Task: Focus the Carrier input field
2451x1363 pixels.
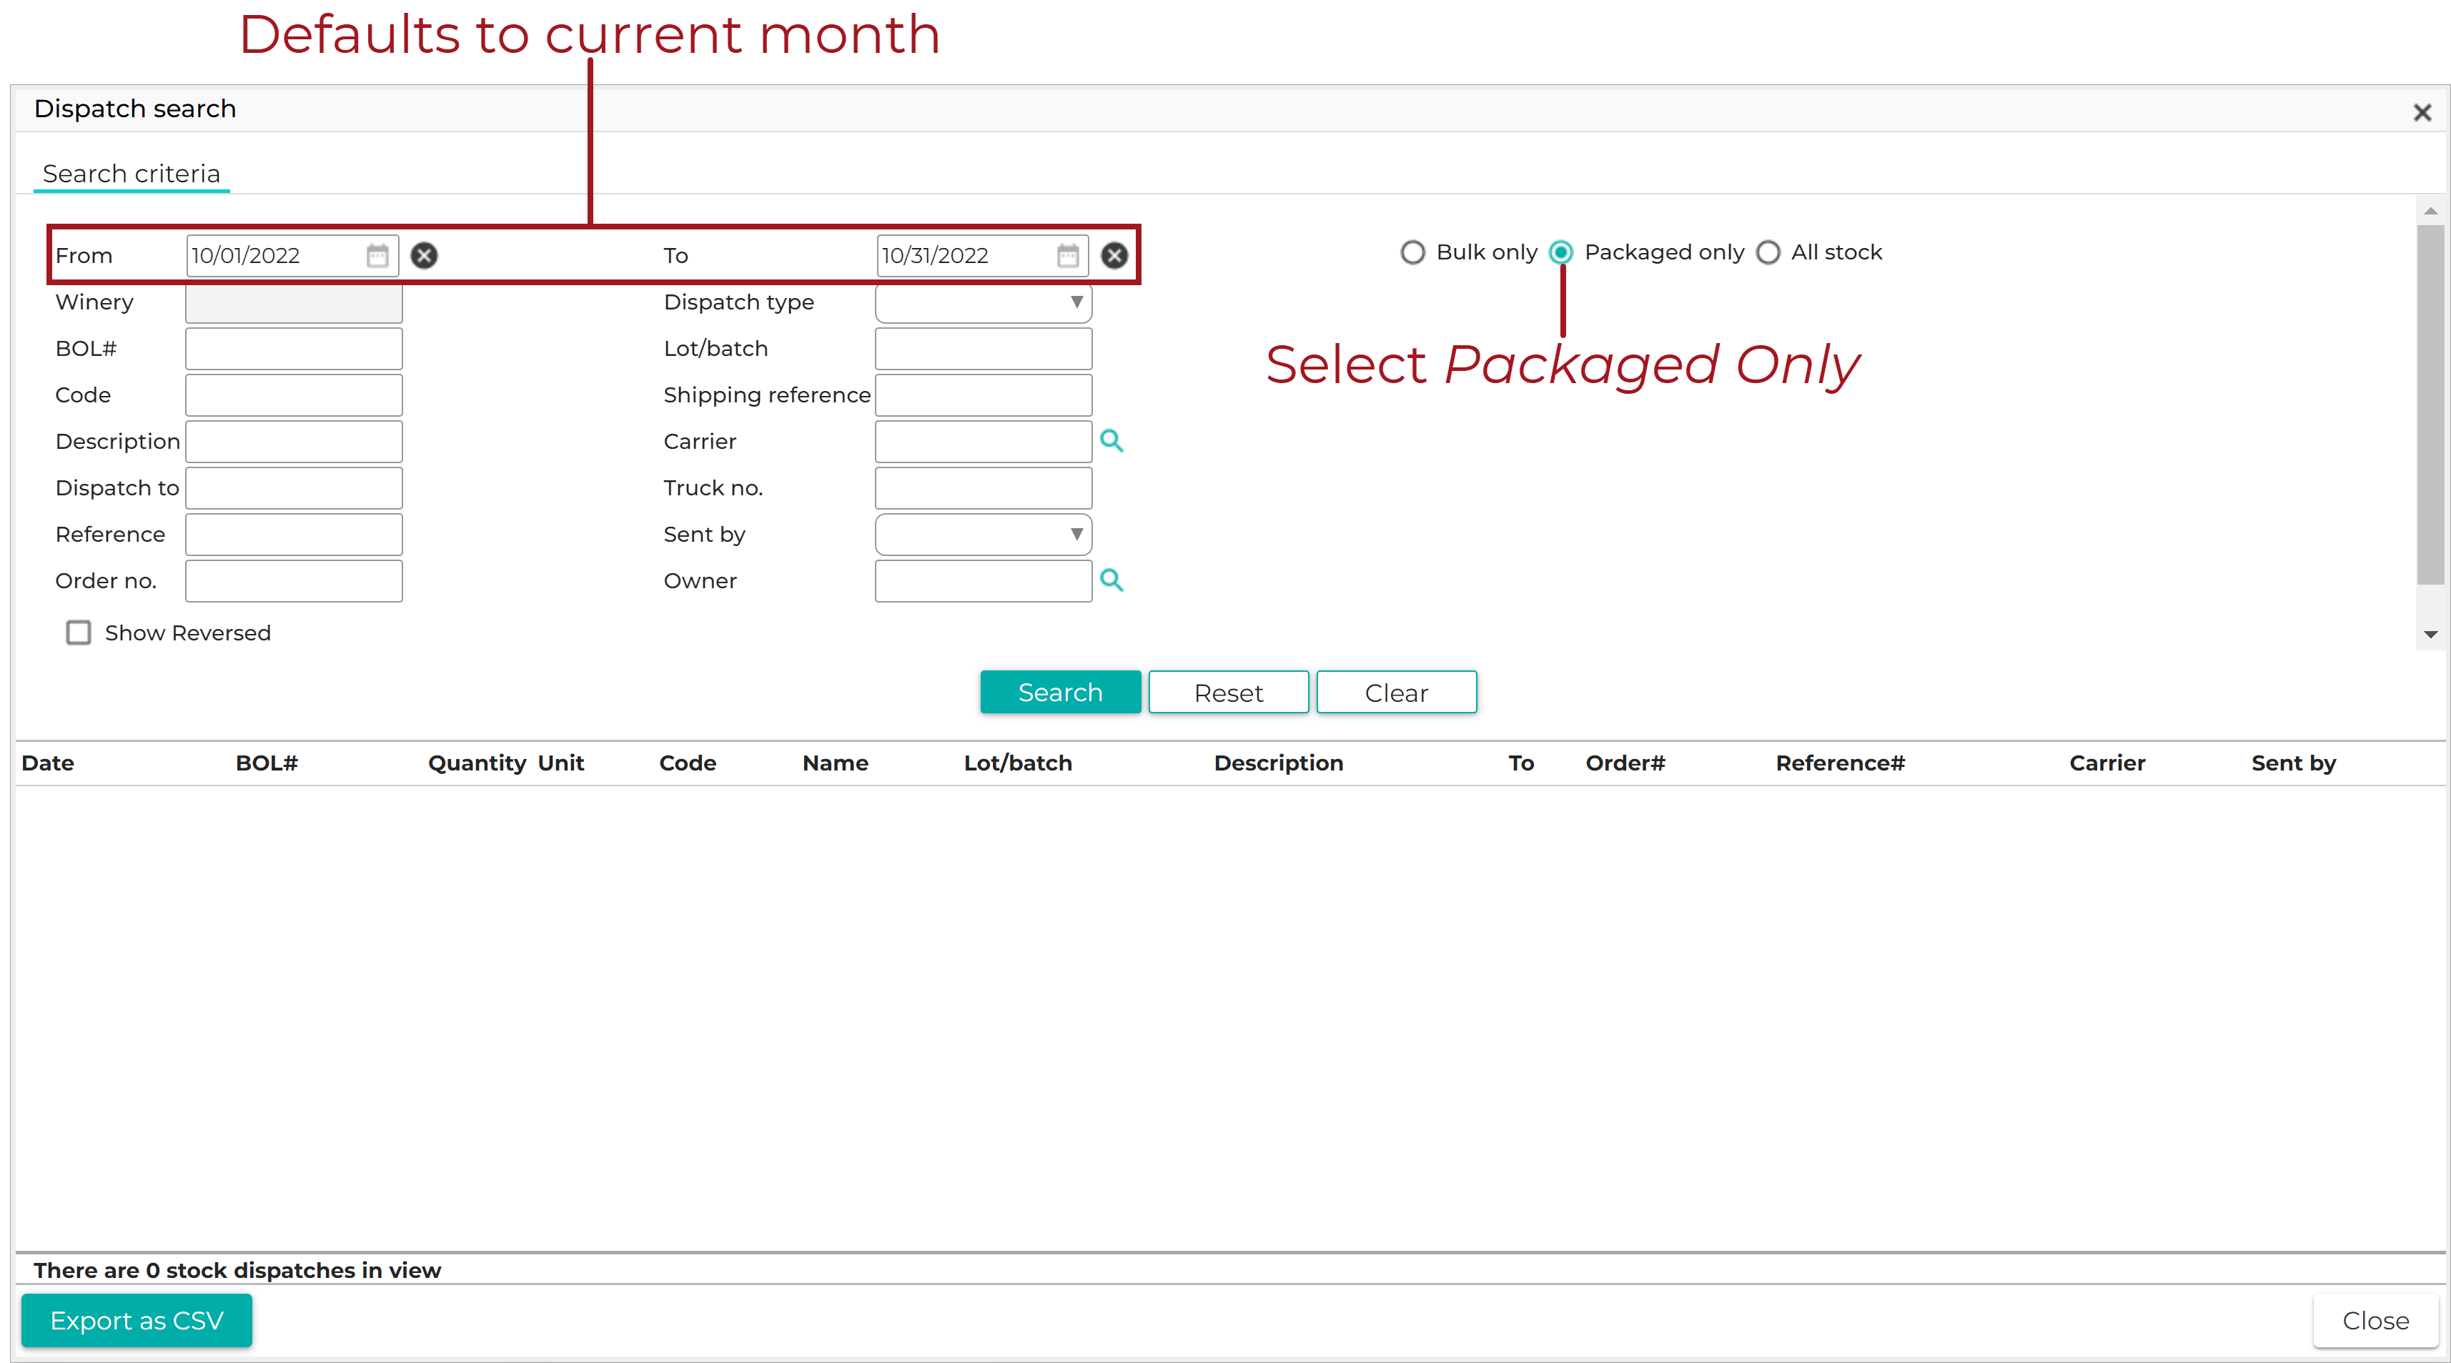Action: tap(983, 441)
